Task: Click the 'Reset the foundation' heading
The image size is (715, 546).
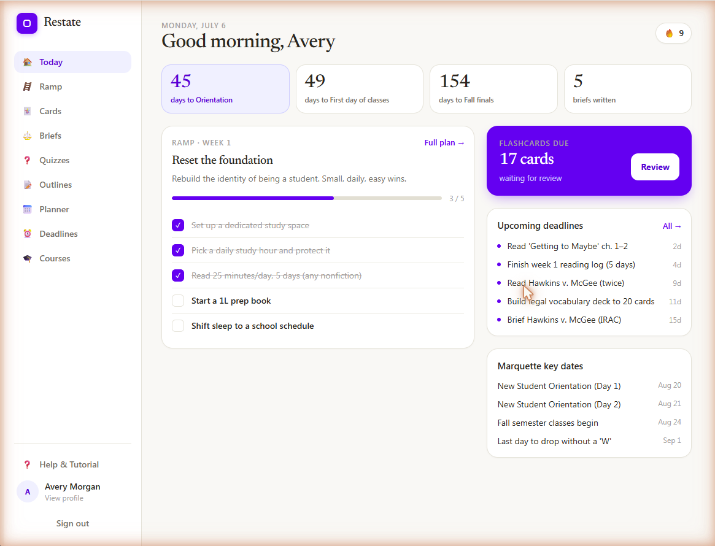Action: [222, 160]
